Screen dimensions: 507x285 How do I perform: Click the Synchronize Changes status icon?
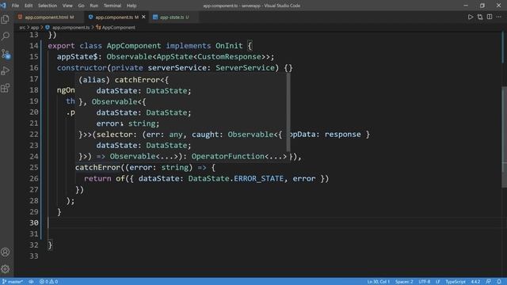31,282
